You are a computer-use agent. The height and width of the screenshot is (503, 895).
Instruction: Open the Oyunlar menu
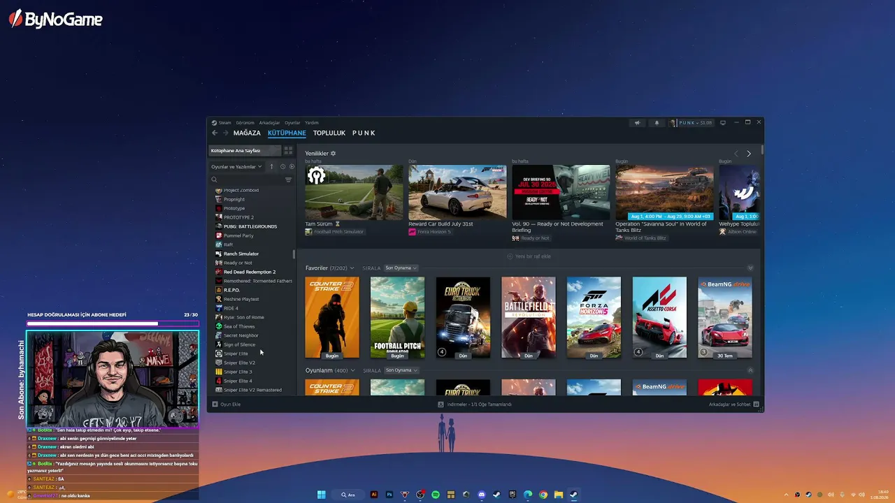point(292,123)
